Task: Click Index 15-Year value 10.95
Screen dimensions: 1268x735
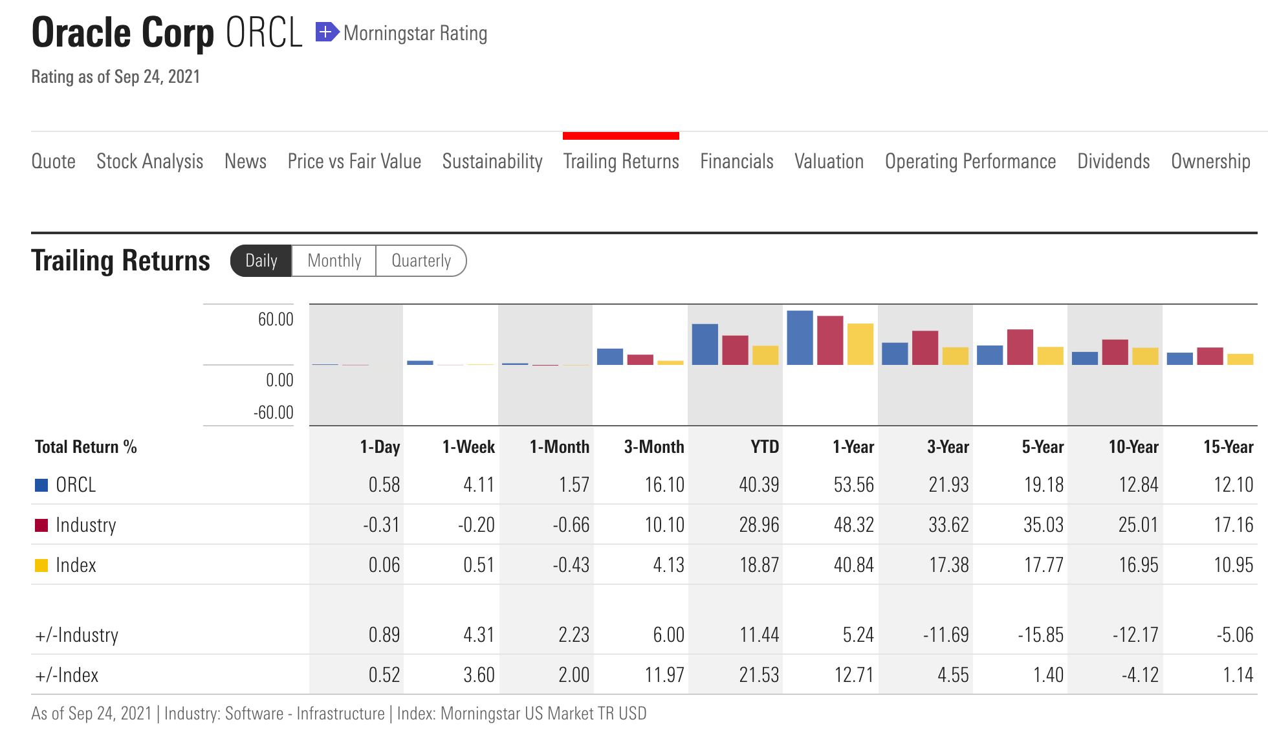Action: coord(1234,565)
